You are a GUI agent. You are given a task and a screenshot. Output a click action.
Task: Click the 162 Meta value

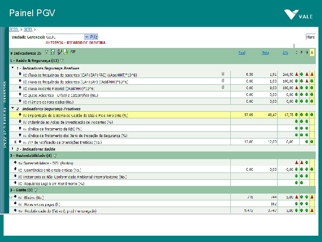tap(274, 204)
